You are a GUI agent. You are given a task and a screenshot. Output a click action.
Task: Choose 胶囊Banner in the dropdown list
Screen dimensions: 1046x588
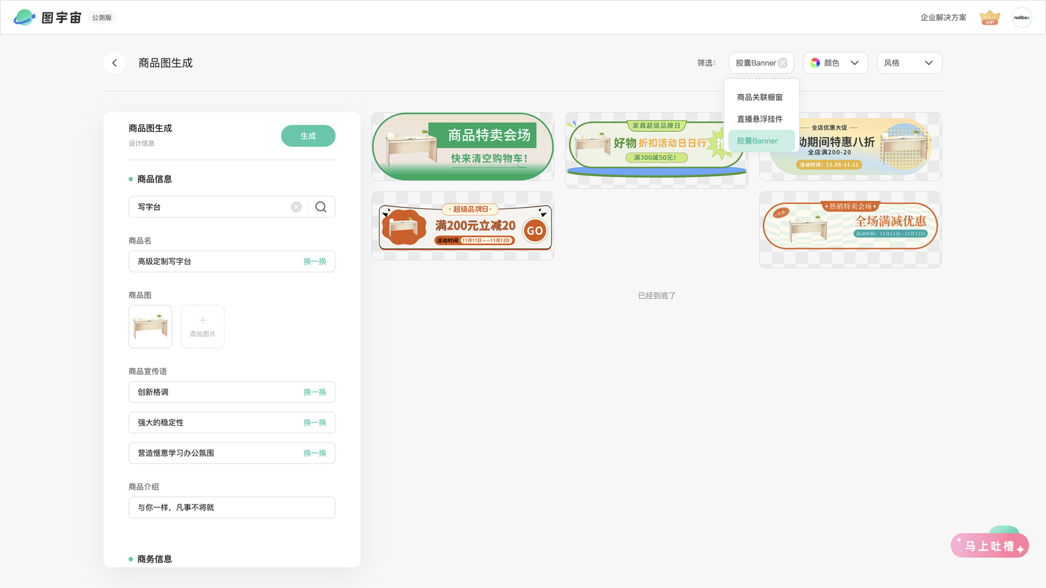click(x=760, y=141)
